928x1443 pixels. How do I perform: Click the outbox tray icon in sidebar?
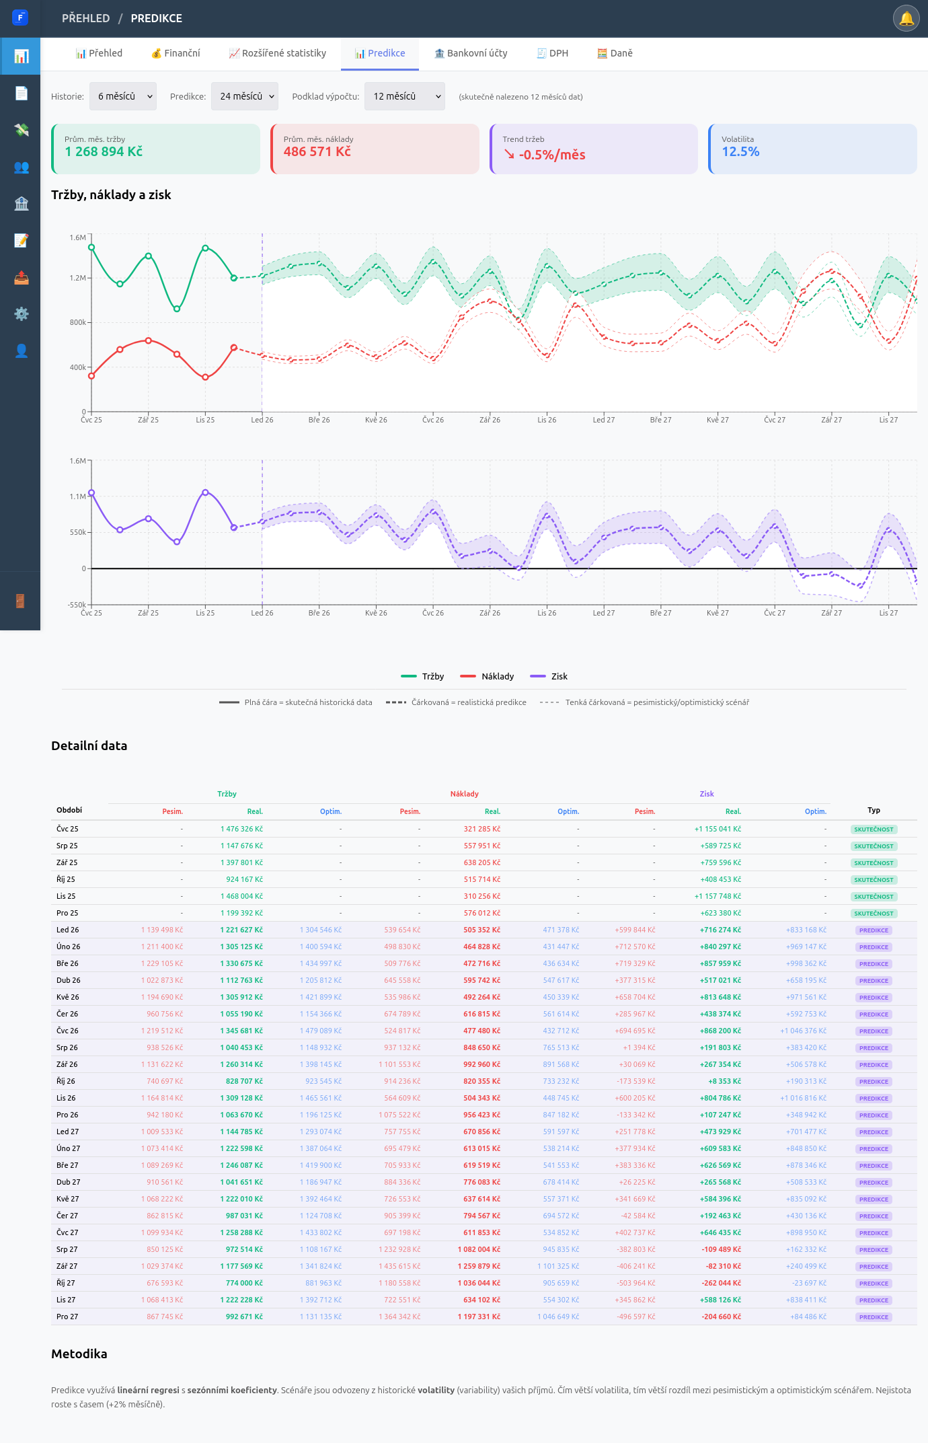pos(21,278)
